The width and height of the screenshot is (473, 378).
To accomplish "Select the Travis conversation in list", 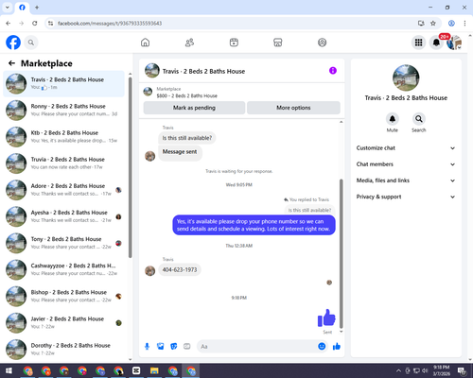I will coord(63,84).
